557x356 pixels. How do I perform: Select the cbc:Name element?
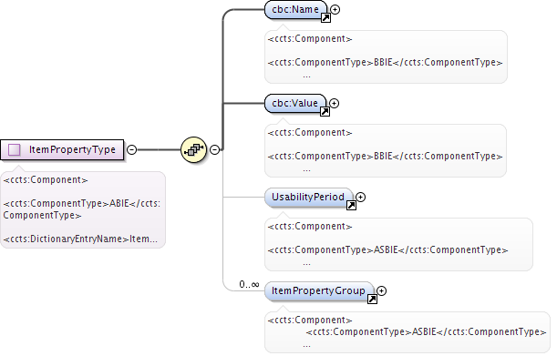click(x=295, y=10)
